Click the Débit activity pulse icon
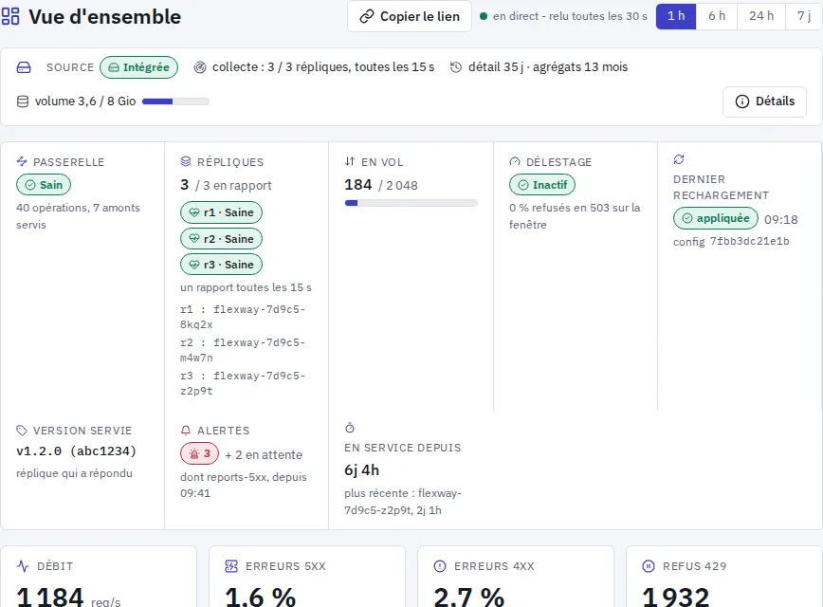 pyautogui.click(x=23, y=566)
